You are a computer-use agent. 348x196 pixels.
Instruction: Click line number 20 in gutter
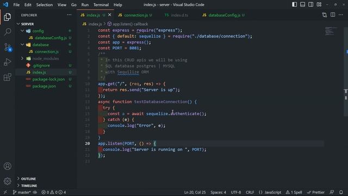[x=88, y=143]
